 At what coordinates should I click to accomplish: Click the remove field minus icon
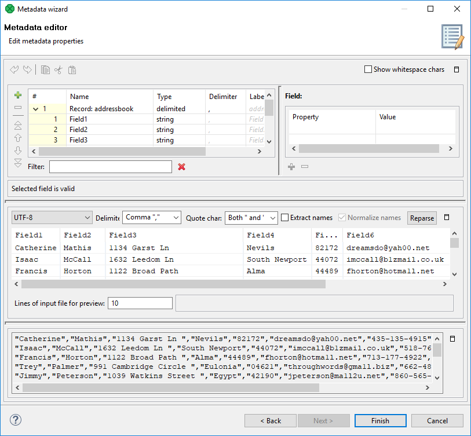tap(18, 108)
